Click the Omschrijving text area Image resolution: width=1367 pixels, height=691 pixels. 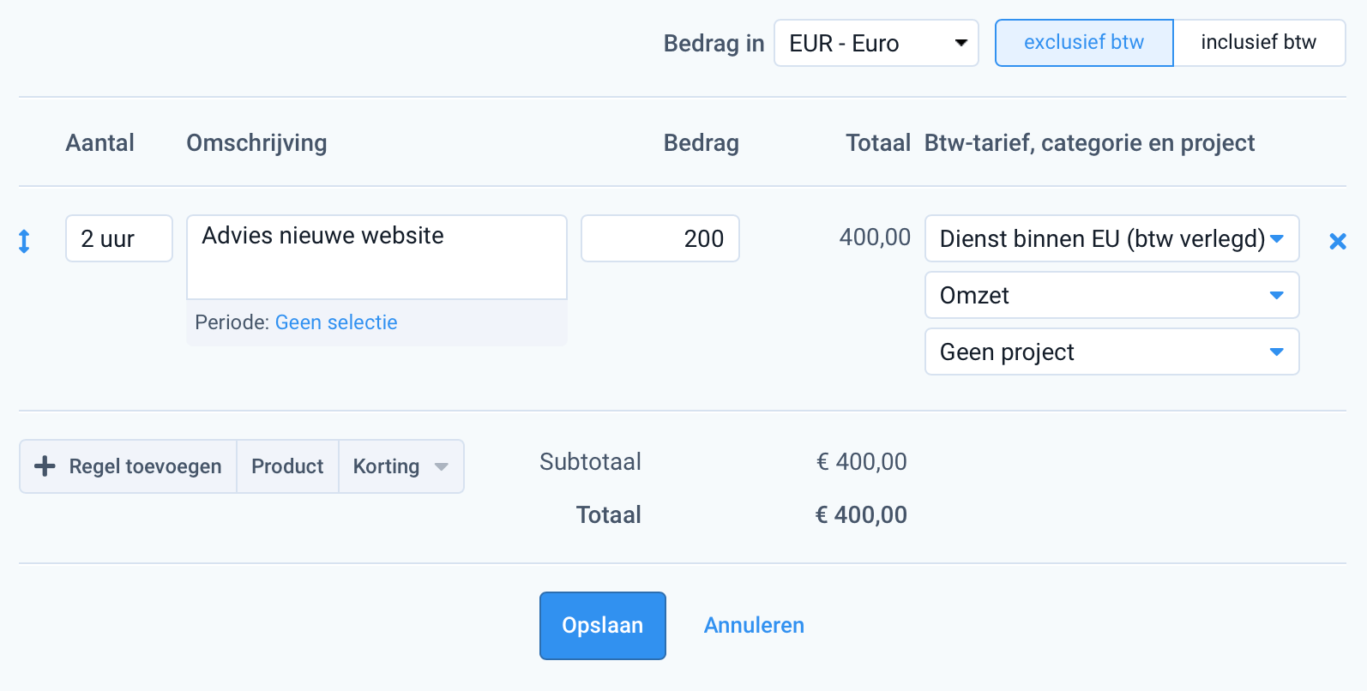point(376,256)
